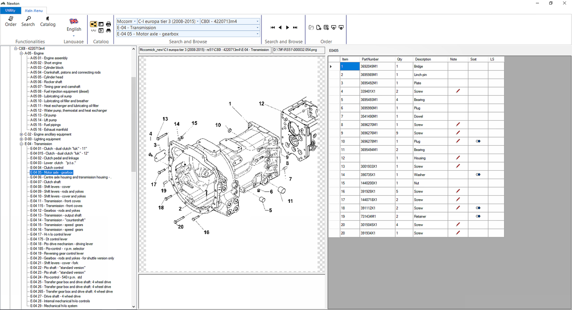Image resolution: width=572 pixels, height=310 pixels.
Task: Click the Sost substitution icon for Retainer 731434M1
Action: [478, 216]
